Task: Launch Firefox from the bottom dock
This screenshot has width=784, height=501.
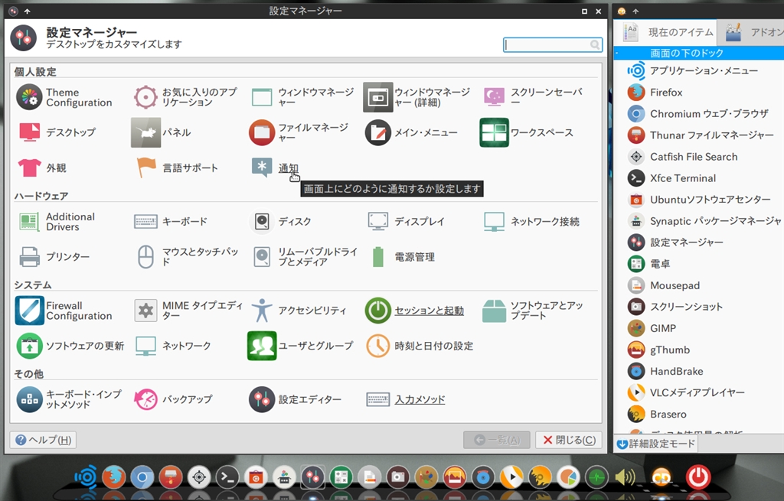Action: 114,477
